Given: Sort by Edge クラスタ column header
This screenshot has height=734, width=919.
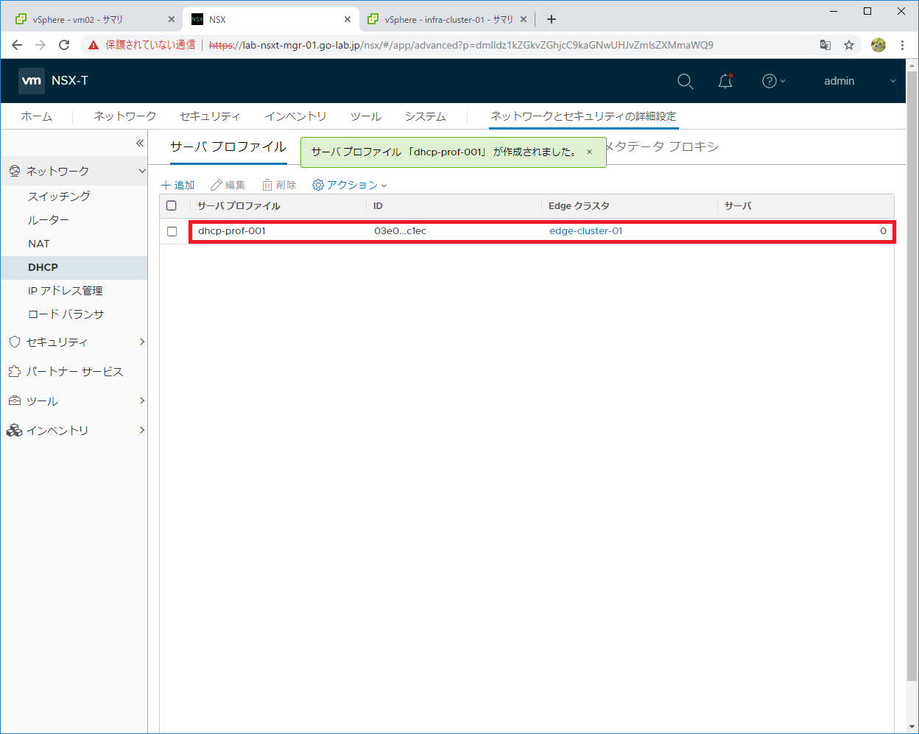Looking at the screenshot, I should point(579,206).
